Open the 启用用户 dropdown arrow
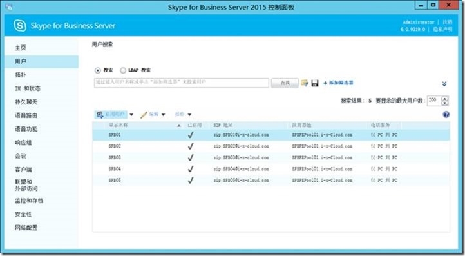Image resolution: width=465 pixels, height=256 pixels. pyautogui.click(x=131, y=115)
